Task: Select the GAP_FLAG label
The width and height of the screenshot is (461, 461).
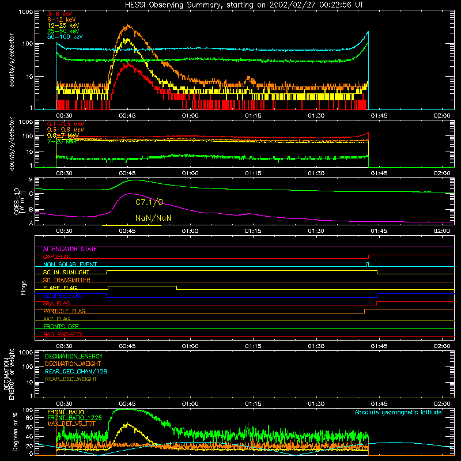Action: (56, 257)
